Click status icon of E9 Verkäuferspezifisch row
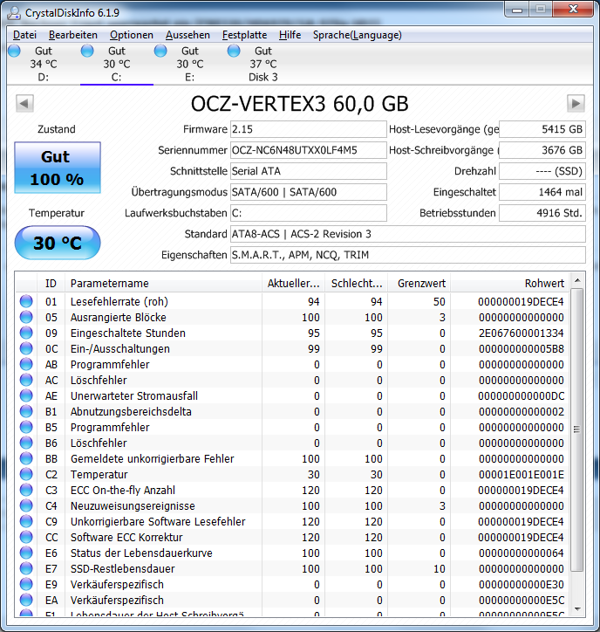The width and height of the screenshot is (600, 632). pos(26,585)
